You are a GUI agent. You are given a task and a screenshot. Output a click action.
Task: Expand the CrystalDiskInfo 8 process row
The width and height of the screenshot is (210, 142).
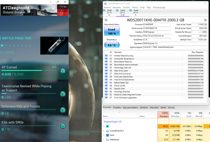104,130
